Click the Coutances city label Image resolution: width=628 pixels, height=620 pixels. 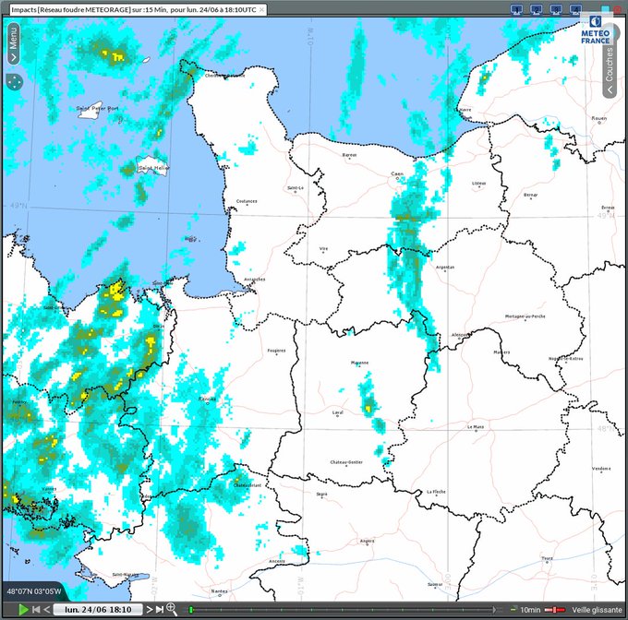[x=247, y=201]
